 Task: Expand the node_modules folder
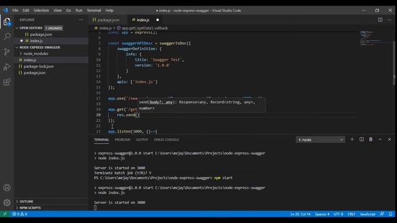point(36,54)
